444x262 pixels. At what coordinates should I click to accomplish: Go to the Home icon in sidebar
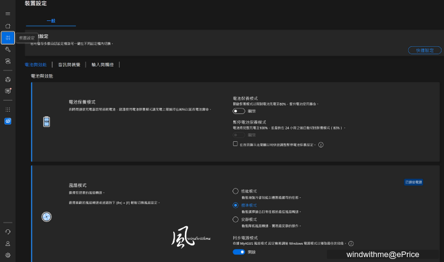tap(7, 26)
